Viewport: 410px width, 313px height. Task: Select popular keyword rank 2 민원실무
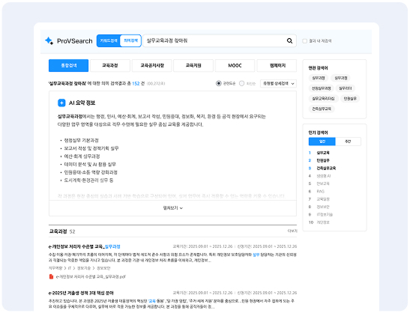click(323, 160)
